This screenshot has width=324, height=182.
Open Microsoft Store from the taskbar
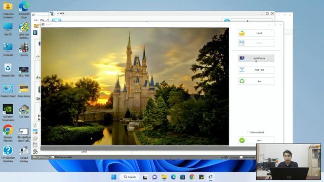pos(183,177)
